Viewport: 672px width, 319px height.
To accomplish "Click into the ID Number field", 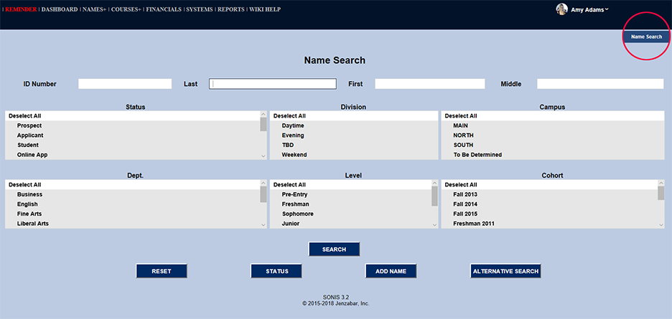I will click(125, 84).
